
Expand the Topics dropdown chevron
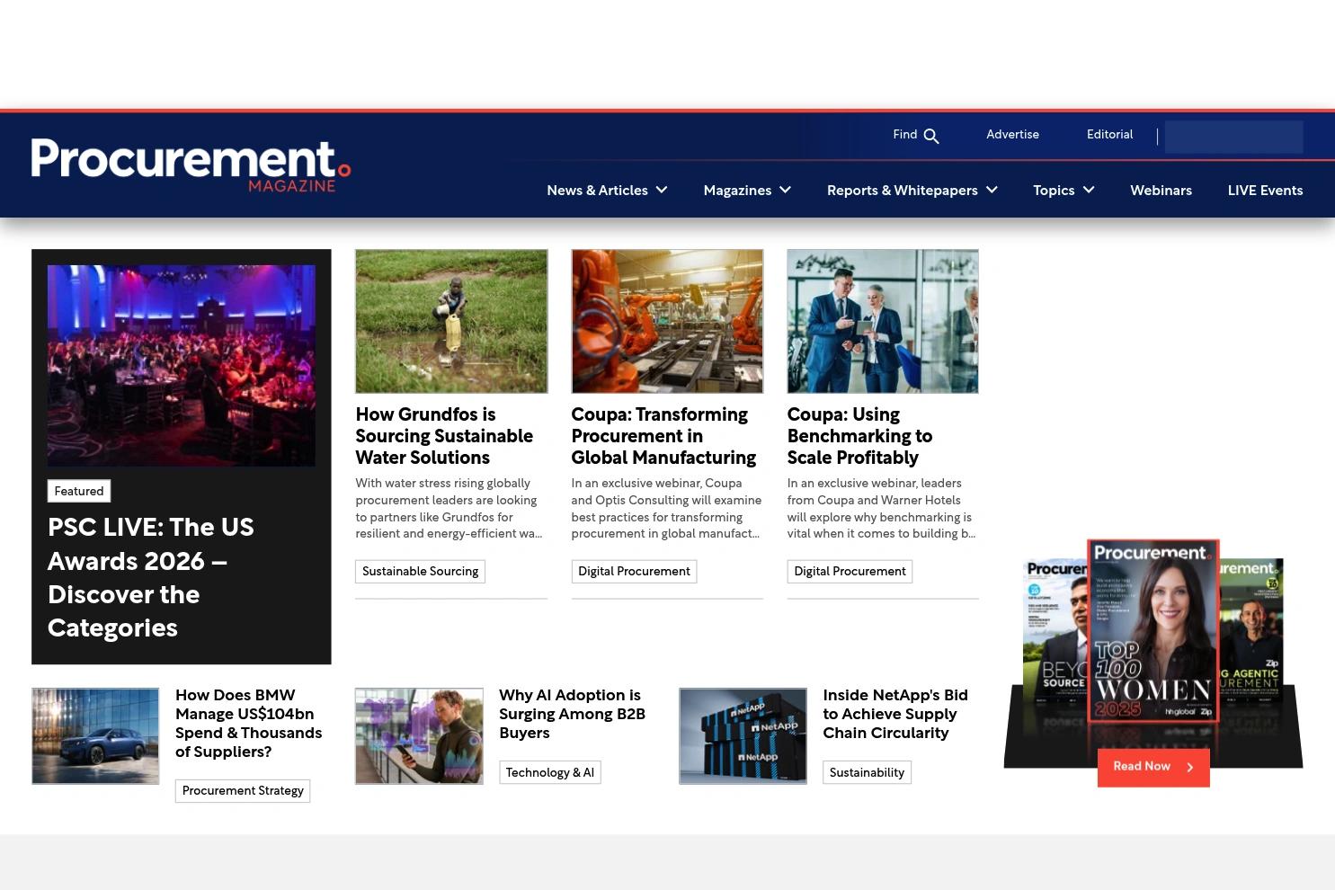point(1089,190)
